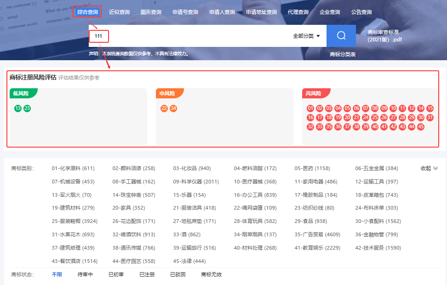This screenshot has width=447, height=285.
Task: Choose high-risk class badge 16
Action: pos(310,118)
